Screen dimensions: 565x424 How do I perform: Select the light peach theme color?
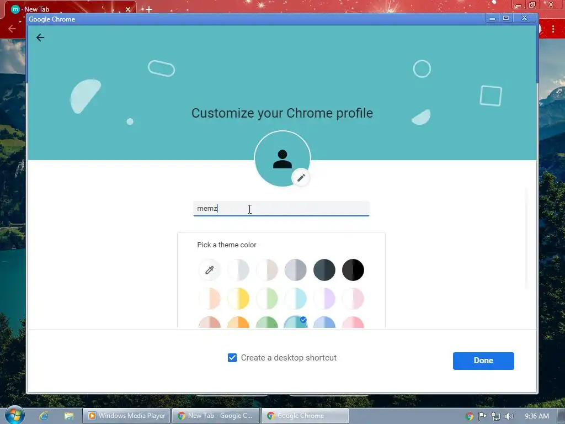[209, 299]
